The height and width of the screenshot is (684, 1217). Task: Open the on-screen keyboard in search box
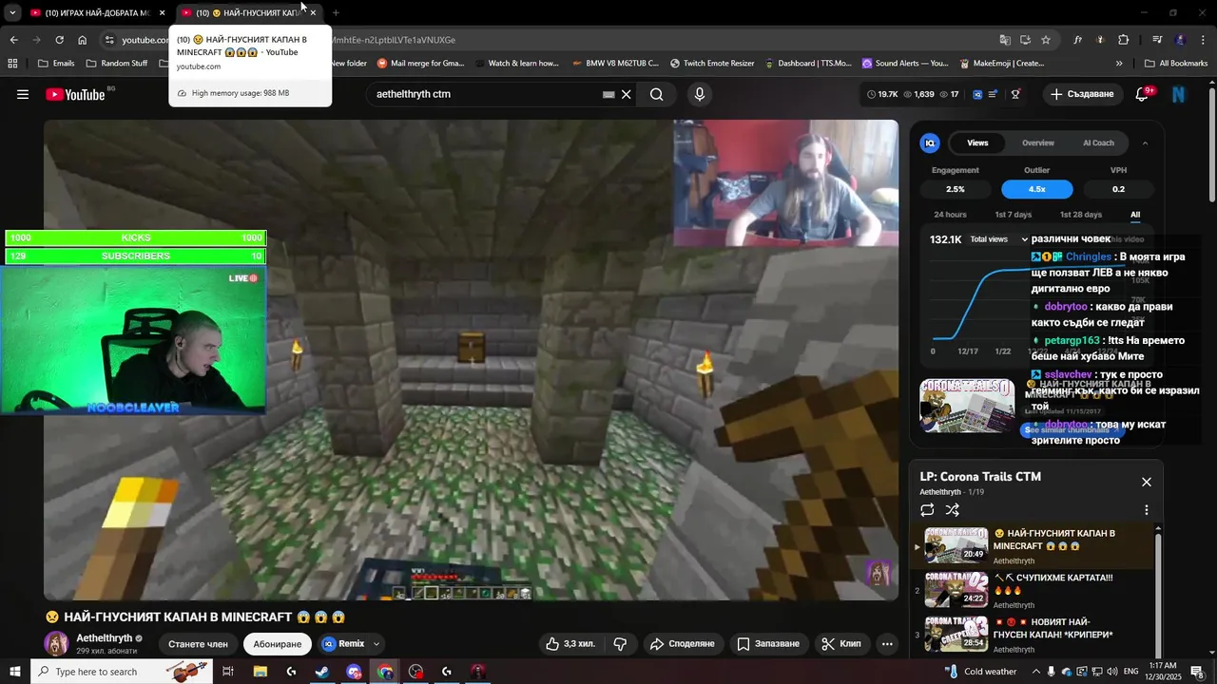tap(608, 94)
